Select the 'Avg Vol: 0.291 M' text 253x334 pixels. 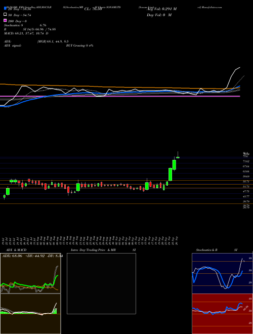tap(161, 9)
